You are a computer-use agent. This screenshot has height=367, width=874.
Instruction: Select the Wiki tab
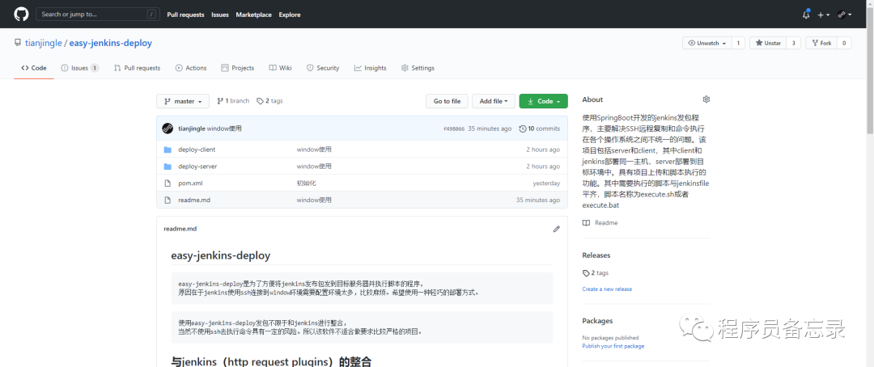tap(280, 68)
